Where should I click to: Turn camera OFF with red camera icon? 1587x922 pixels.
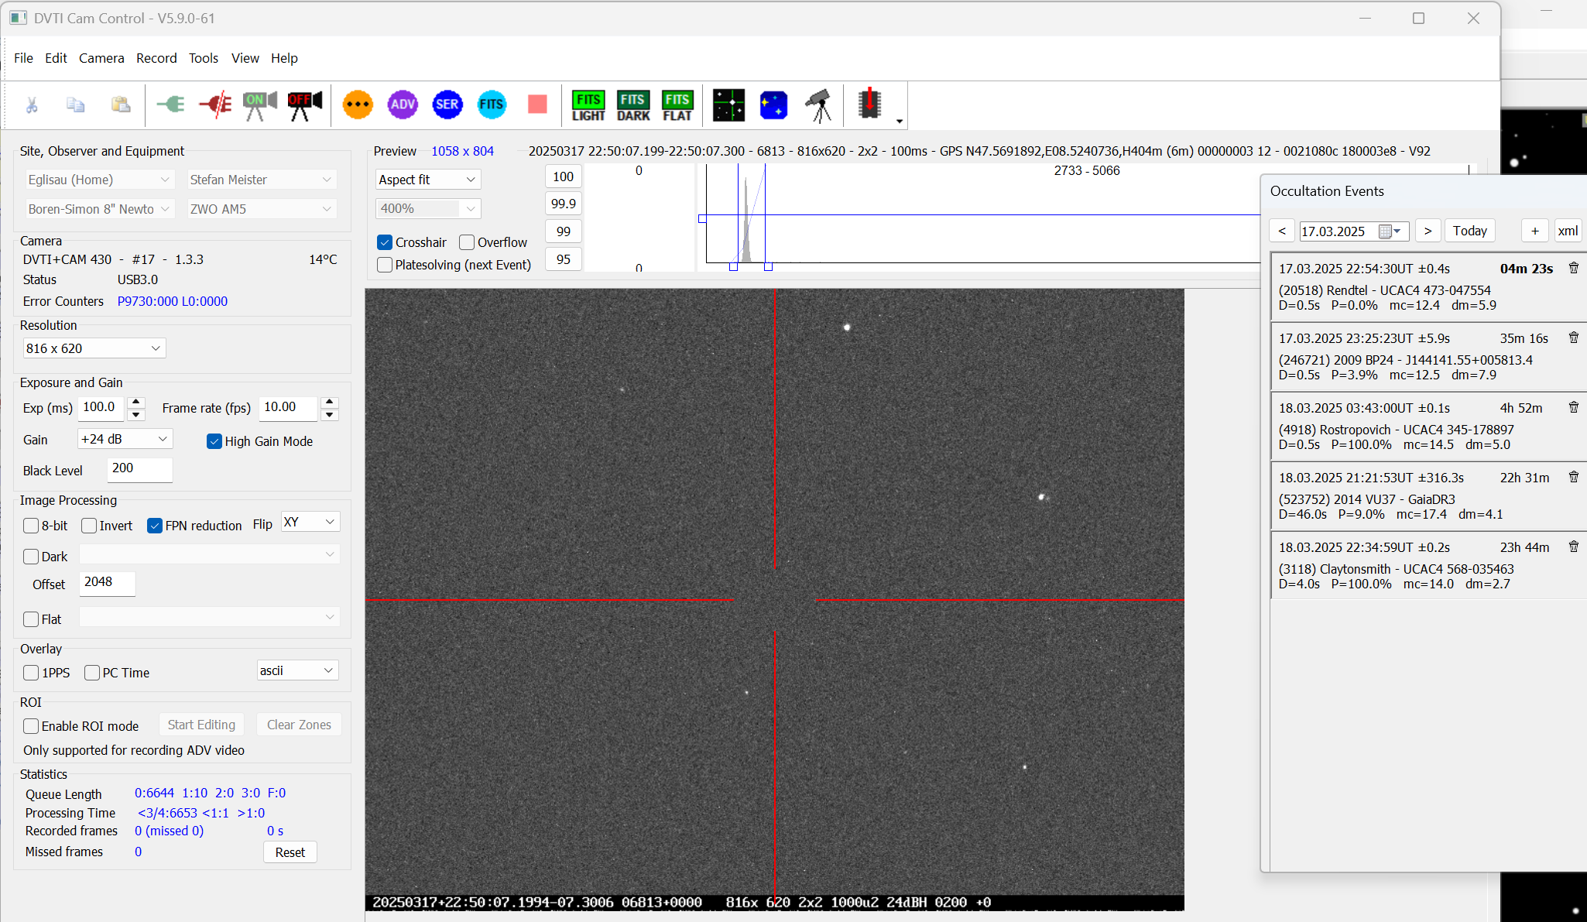click(x=305, y=105)
